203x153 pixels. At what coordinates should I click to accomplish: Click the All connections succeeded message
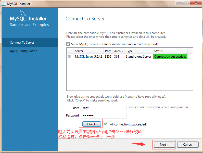click(128, 124)
